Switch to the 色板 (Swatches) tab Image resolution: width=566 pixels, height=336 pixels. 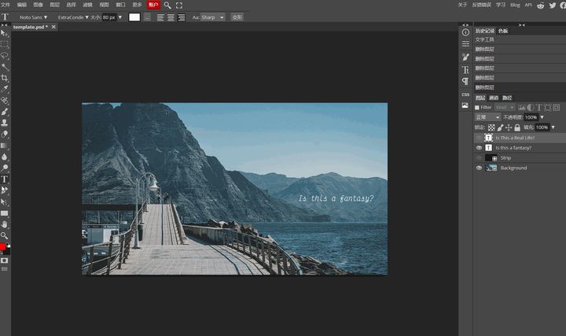(503, 31)
